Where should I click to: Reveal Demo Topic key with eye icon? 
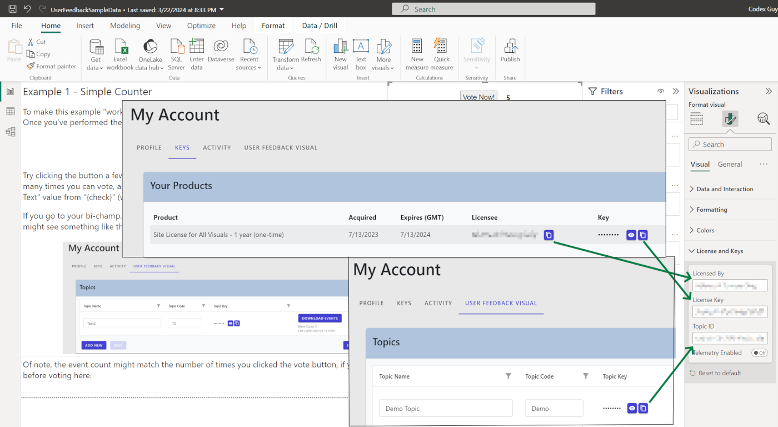click(x=632, y=408)
